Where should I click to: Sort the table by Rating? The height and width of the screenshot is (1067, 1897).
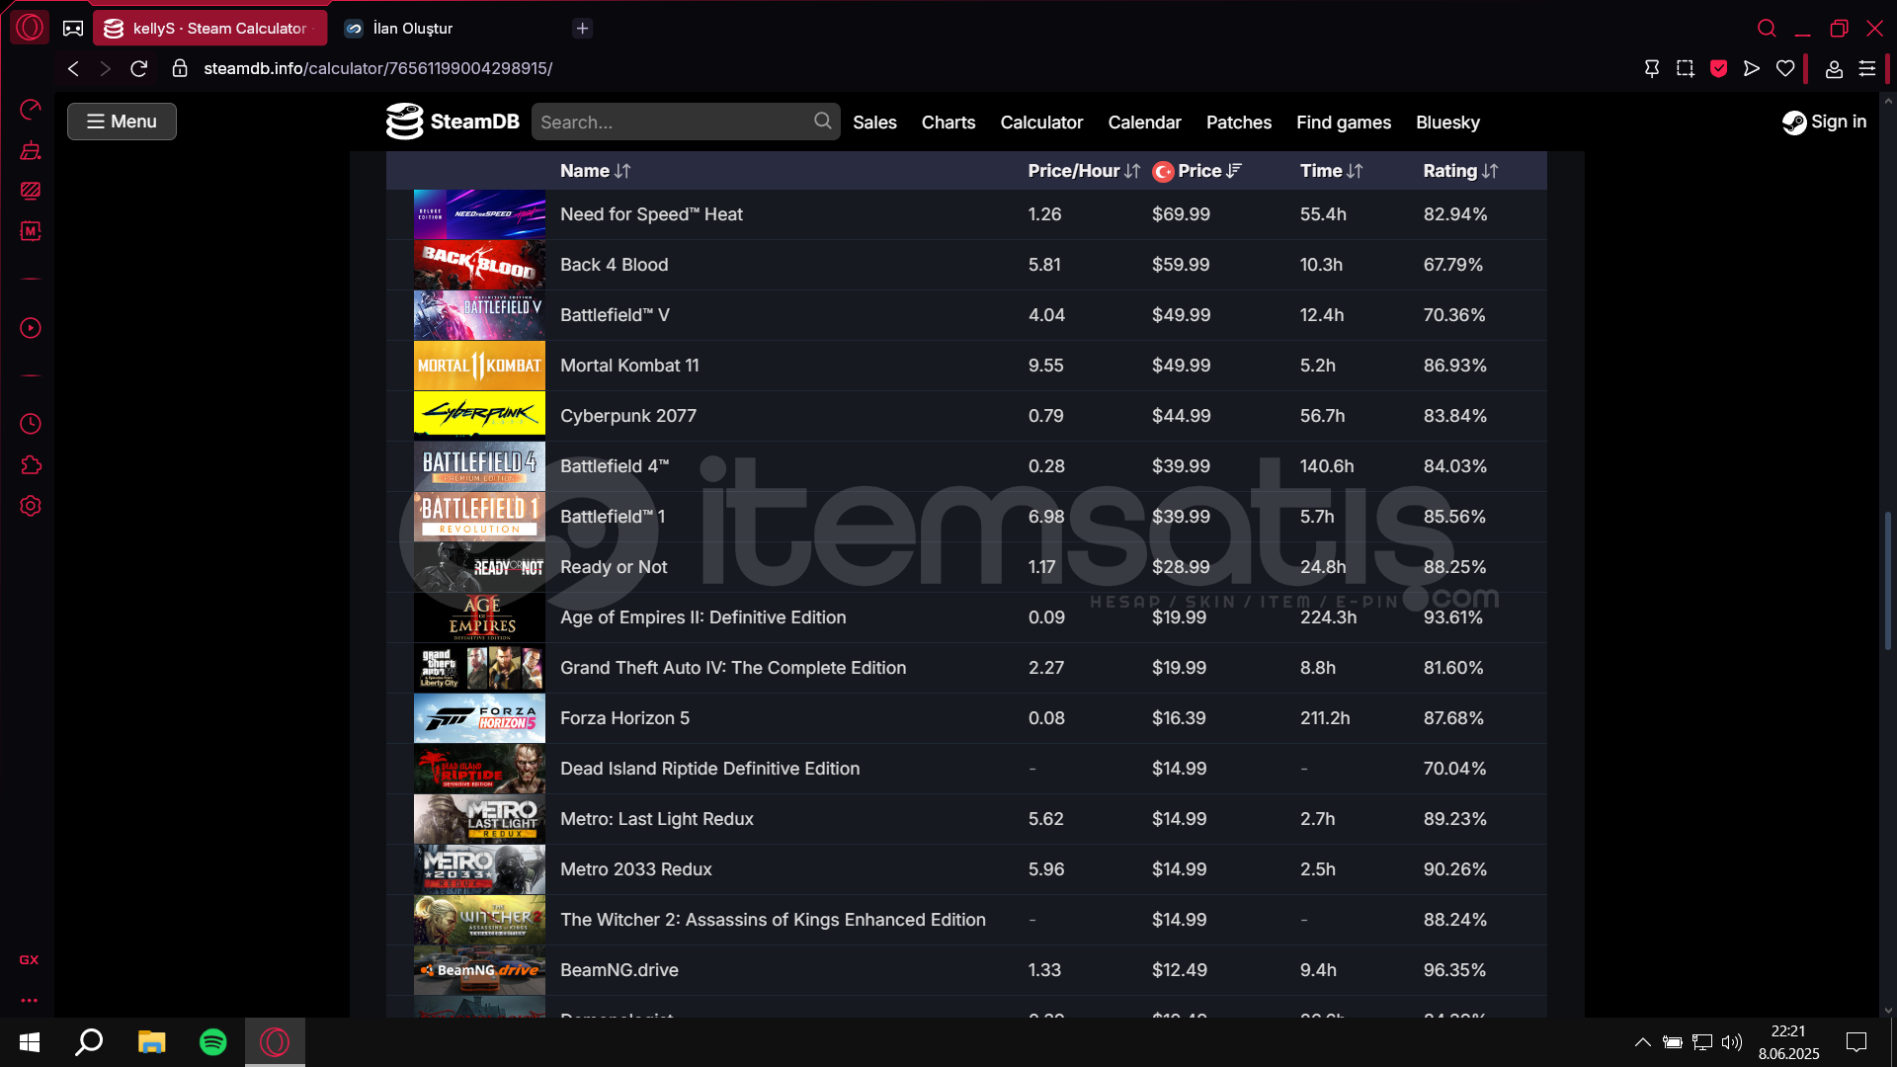point(1460,171)
